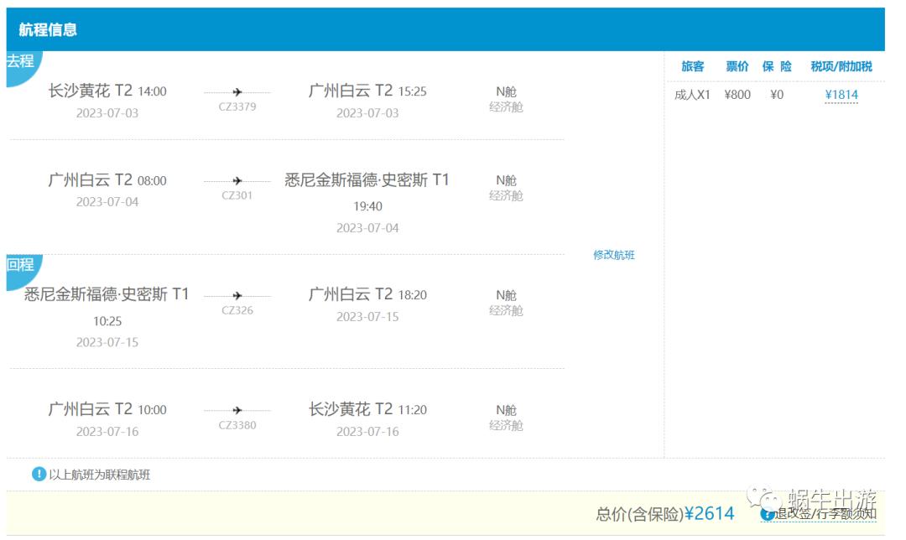Viewport: 906px width, 540px height.
Task: Select the 成人X1 passenger row
Action: click(691, 94)
